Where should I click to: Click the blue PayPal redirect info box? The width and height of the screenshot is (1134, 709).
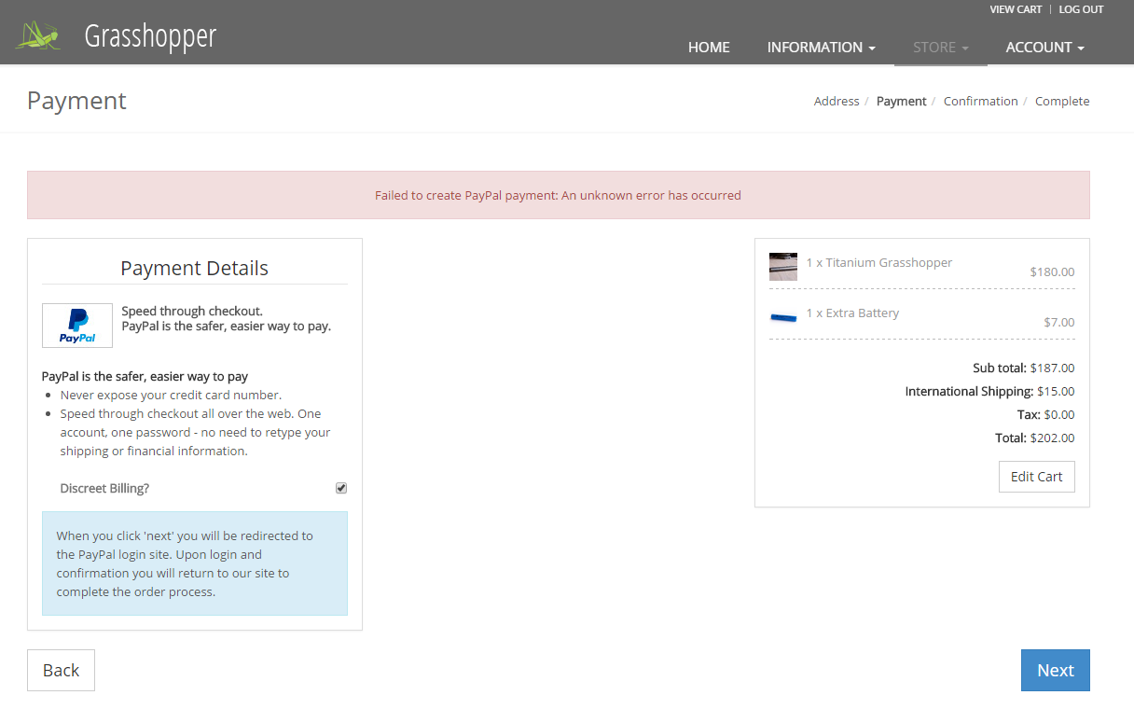(x=194, y=563)
